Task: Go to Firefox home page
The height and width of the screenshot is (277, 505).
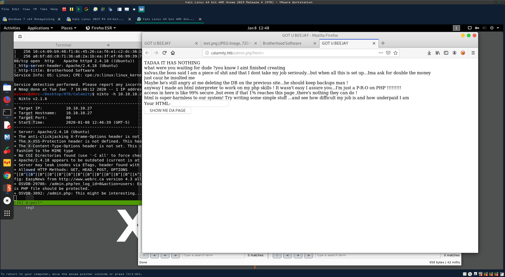Action: tap(173, 53)
